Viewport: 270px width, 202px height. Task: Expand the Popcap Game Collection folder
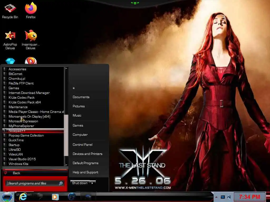coord(33,135)
